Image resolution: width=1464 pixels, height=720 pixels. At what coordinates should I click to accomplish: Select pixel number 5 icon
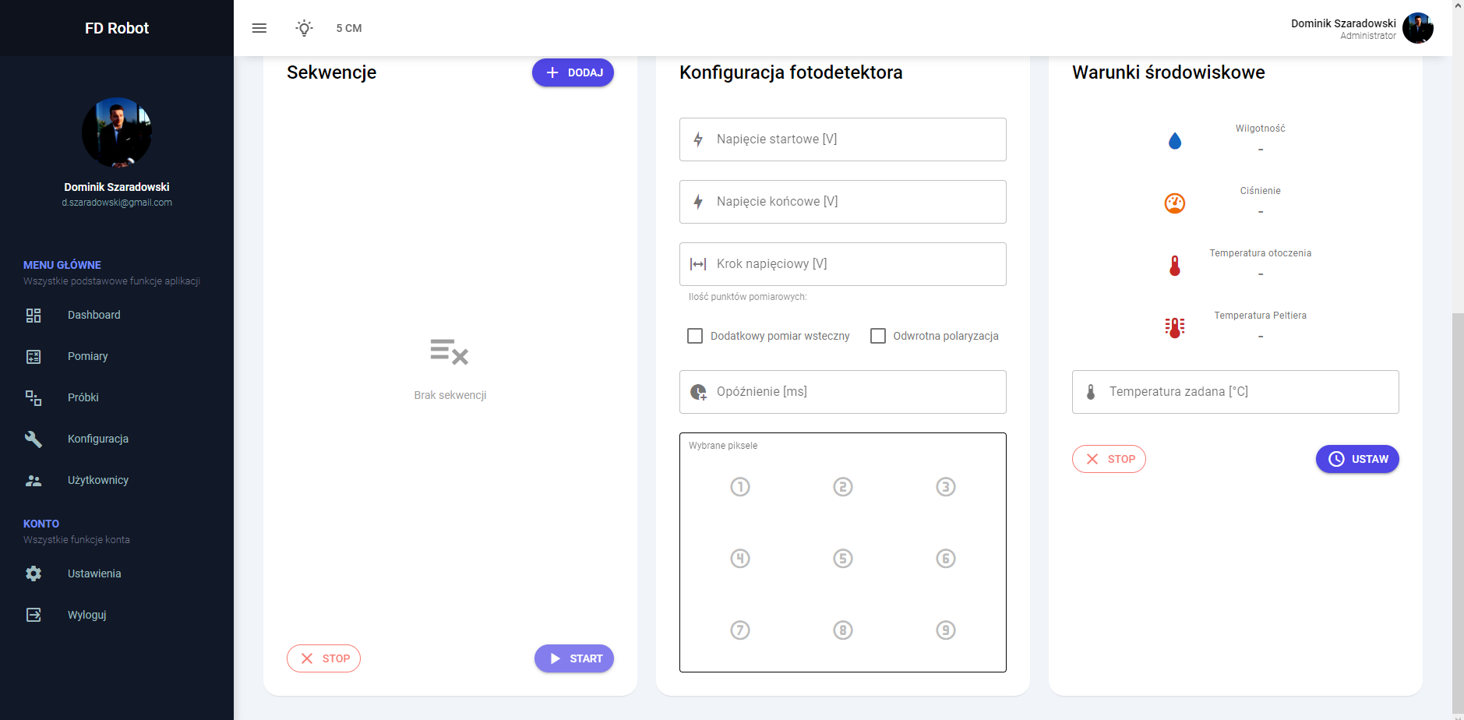[x=843, y=559]
